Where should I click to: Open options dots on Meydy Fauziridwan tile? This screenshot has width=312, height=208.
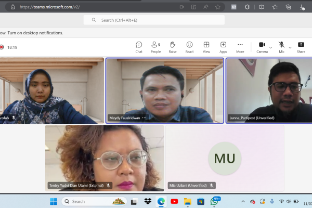click(x=144, y=118)
